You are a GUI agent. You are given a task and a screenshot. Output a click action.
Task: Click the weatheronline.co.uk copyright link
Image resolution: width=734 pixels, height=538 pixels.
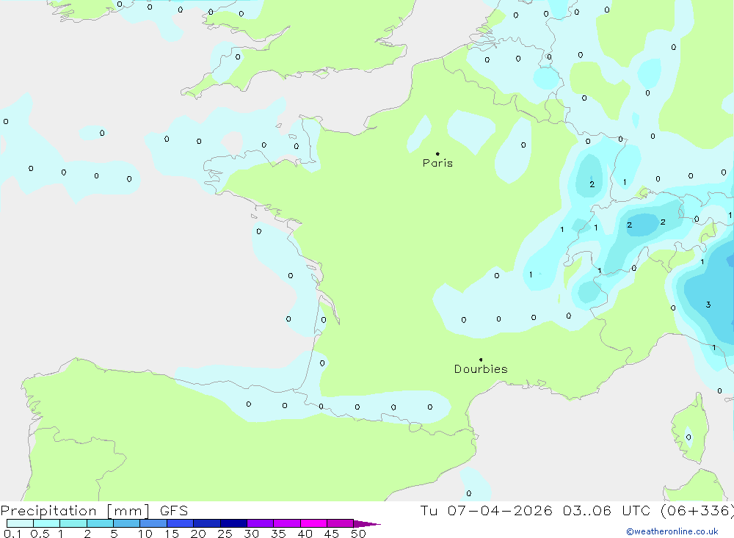(672, 531)
